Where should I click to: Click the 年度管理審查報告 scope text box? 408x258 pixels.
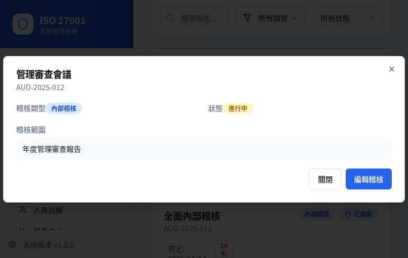[203, 149]
